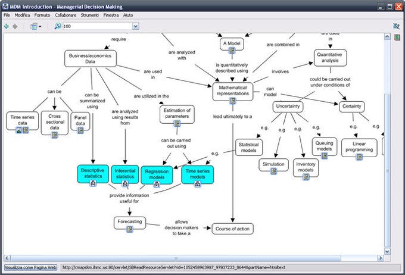Open cmap link icon under Descriptive statistics

[93, 183]
